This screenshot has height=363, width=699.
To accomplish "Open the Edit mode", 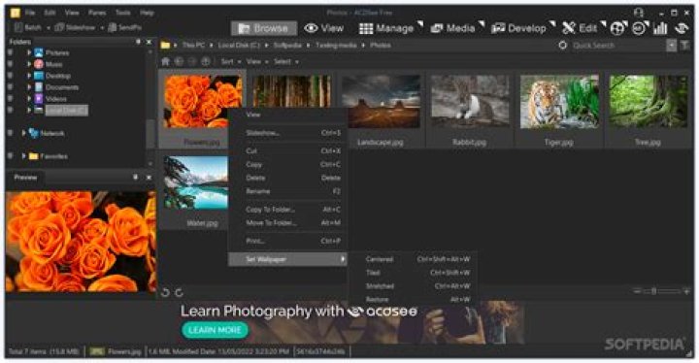I will (580, 28).
